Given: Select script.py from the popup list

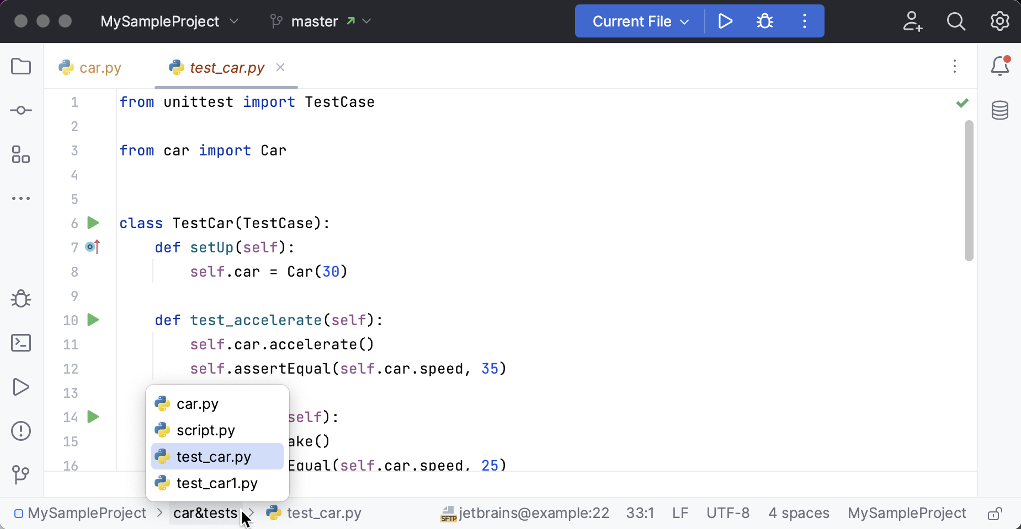Looking at the screenshot, I should [205, 430].
